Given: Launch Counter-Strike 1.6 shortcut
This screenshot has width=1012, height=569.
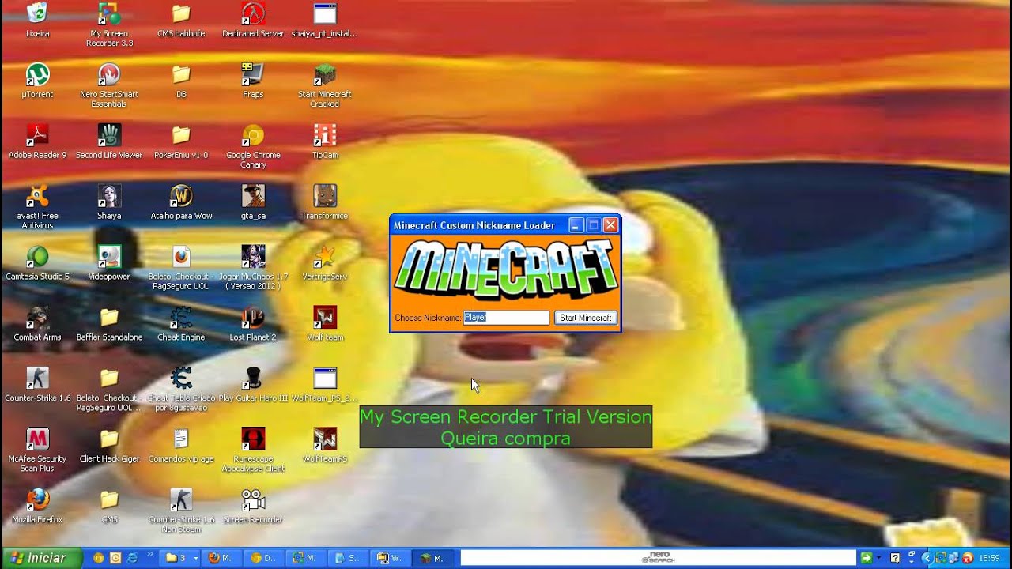Looking at the screenshot, I should tap(37, 386).
